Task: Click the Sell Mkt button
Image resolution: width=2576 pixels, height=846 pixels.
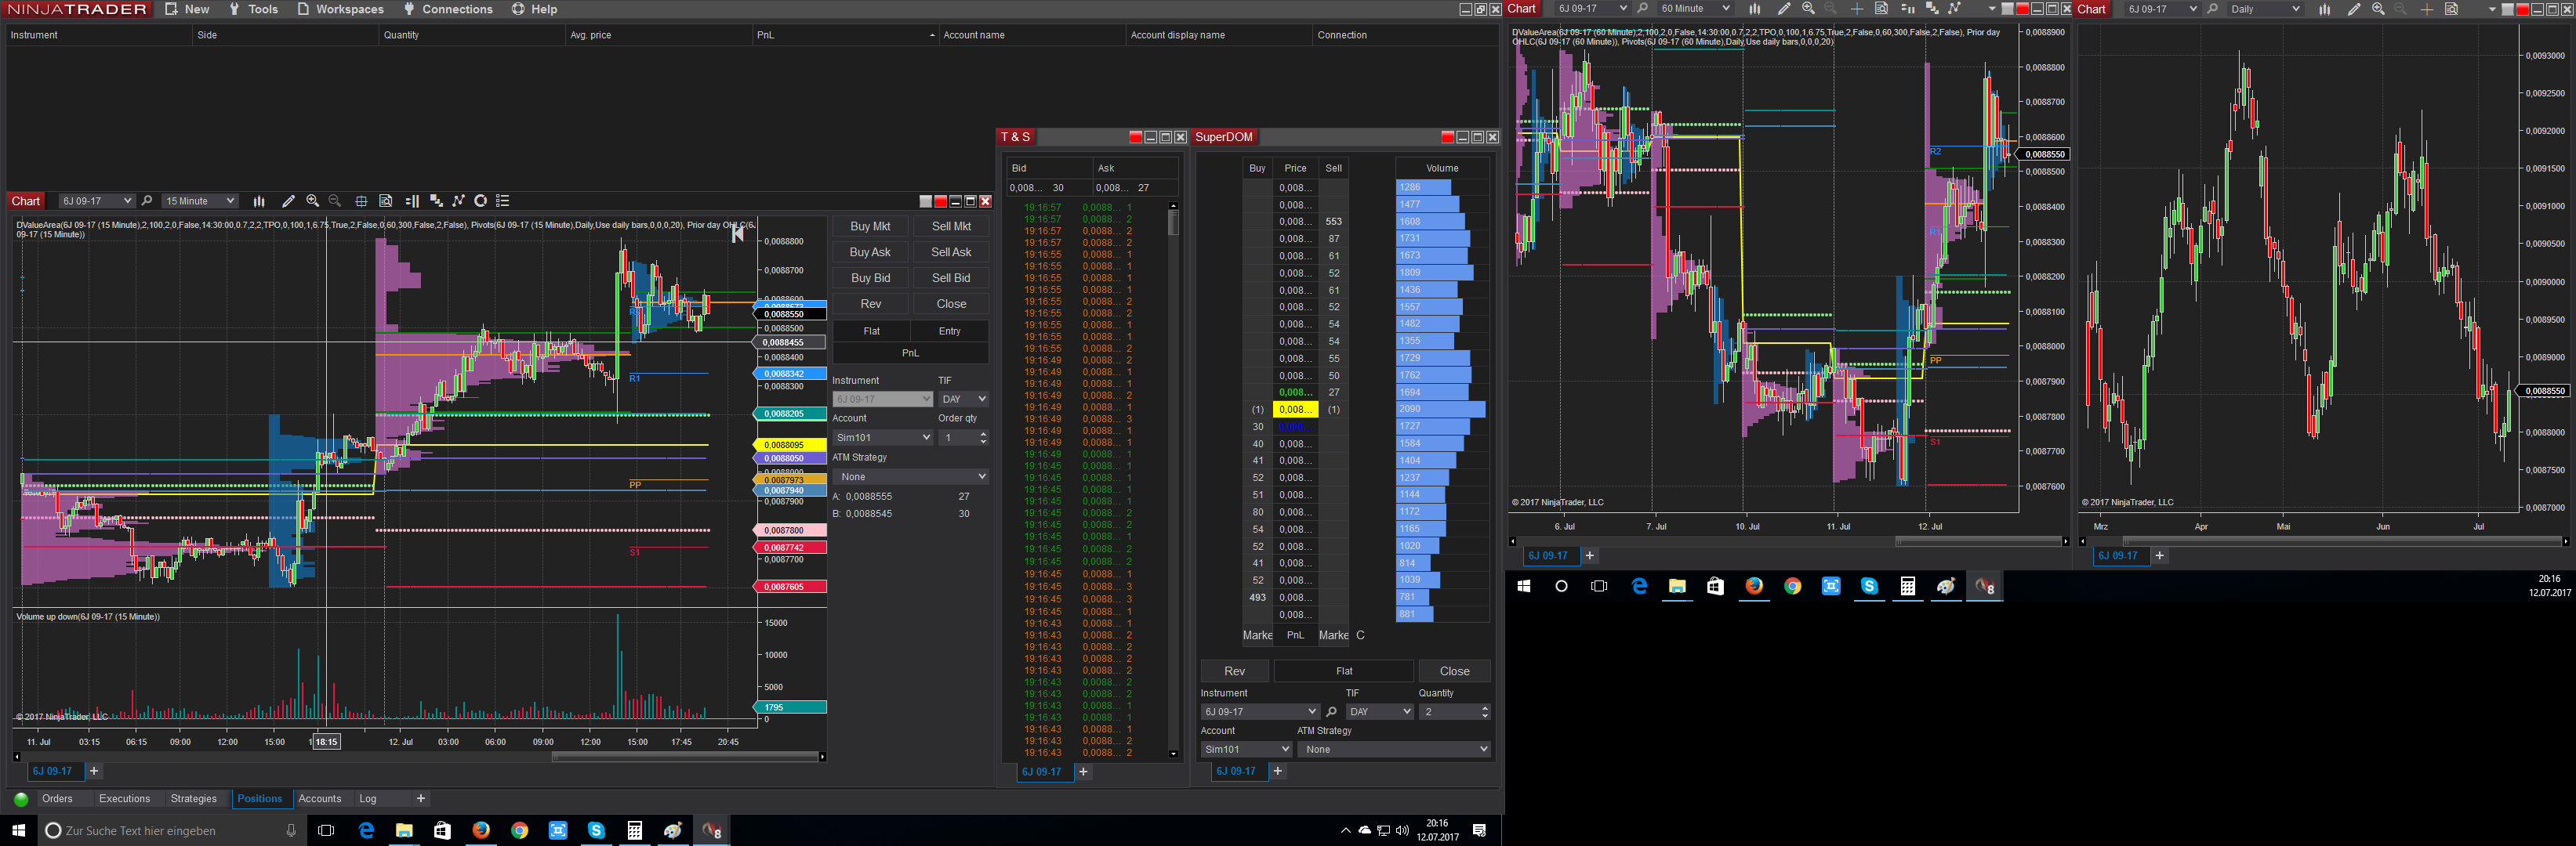Action: pos(951,226)
